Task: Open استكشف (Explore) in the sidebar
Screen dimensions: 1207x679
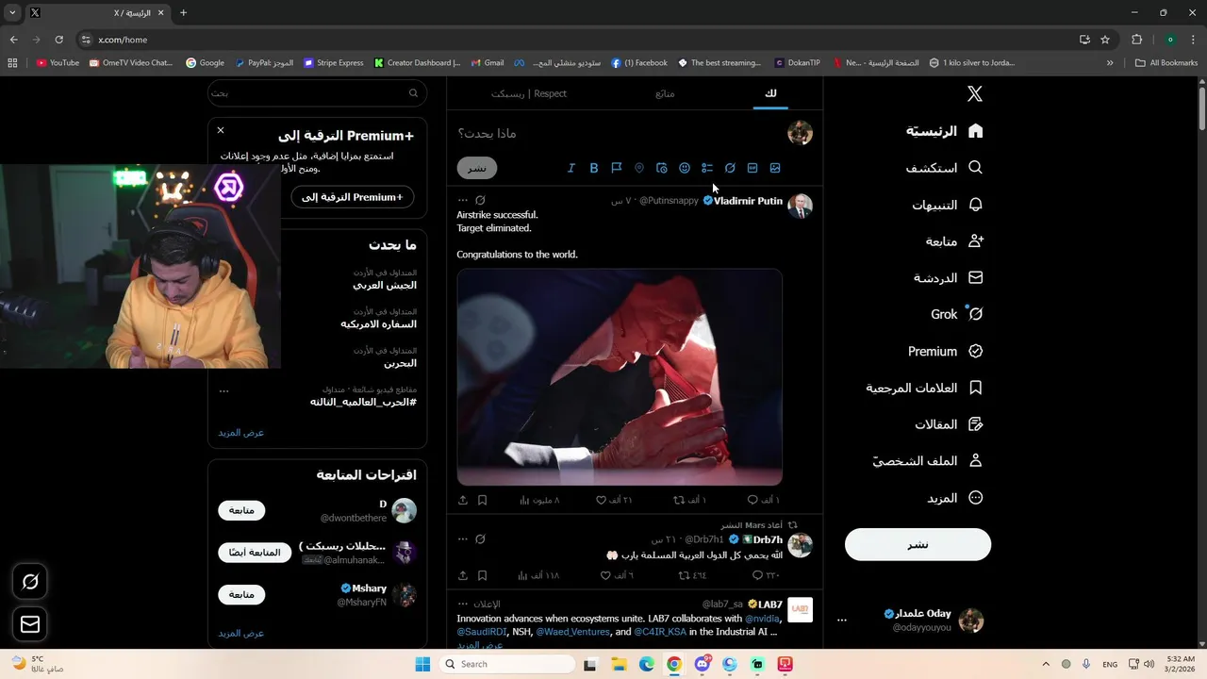Action: 945,168
